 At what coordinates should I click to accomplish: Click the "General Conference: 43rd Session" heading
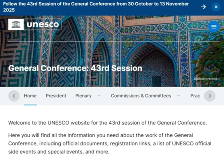pyautogui.click(x=75, y=68)
